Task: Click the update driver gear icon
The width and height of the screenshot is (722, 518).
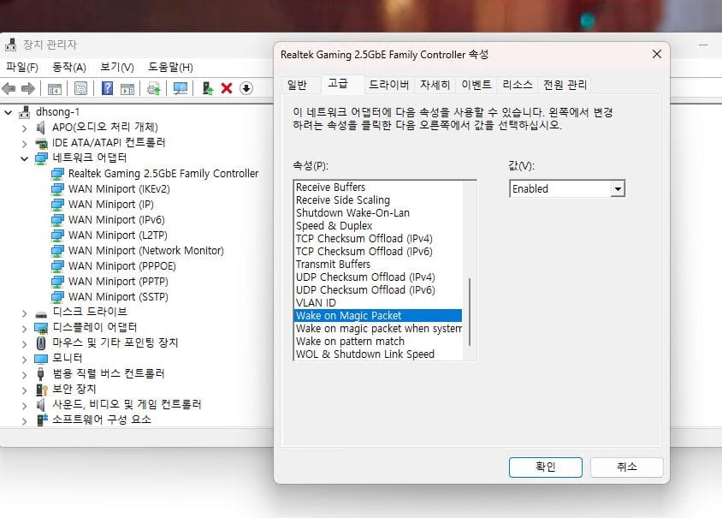Action: pyautogui.click(x=153, y=88)
